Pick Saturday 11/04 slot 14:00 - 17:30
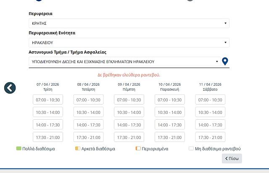Viewport: 269px width, 173px height. pyautogui.click(x=210, y=125)
